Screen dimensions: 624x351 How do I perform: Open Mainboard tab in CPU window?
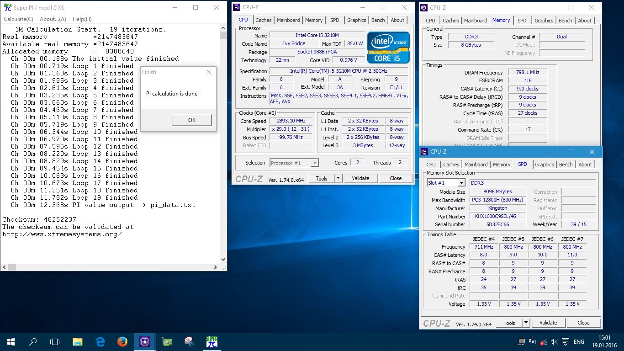click(x=288, y=20)
